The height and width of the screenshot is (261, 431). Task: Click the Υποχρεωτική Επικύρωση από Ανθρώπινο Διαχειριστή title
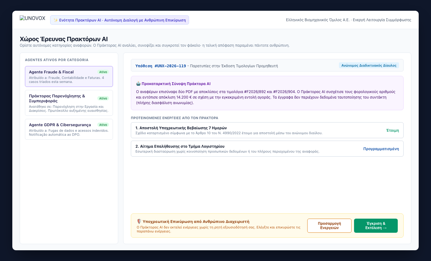(x=196, y=221)
